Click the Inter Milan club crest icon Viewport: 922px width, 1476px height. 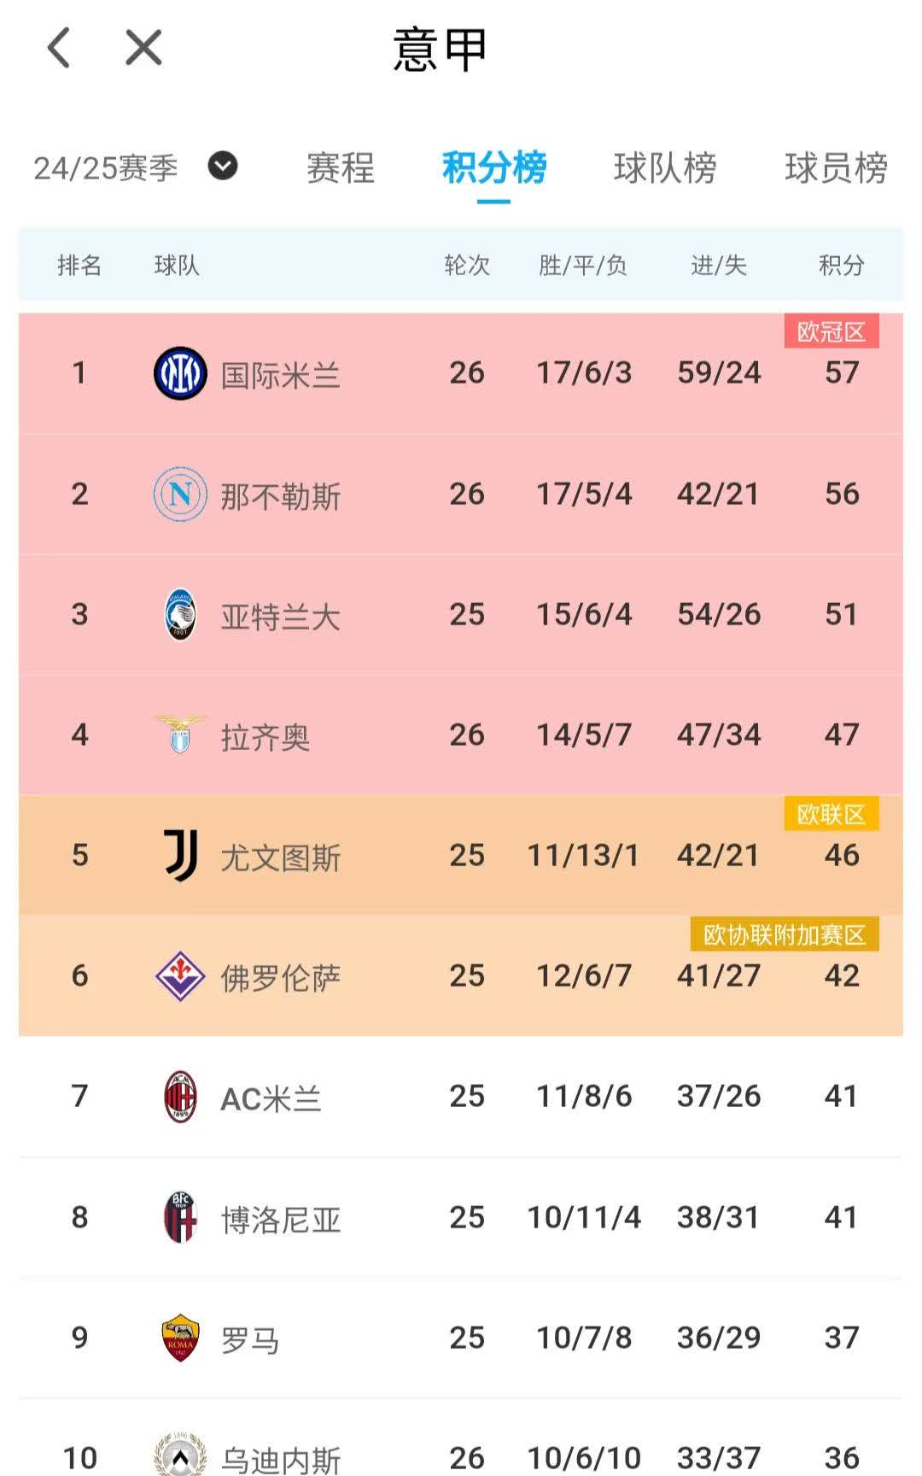click(x=179, y=372)
